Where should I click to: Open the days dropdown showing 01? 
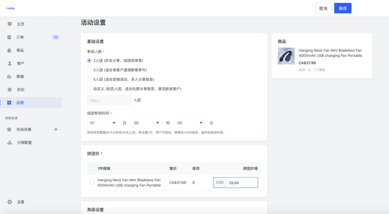click(x=103, y=123)
